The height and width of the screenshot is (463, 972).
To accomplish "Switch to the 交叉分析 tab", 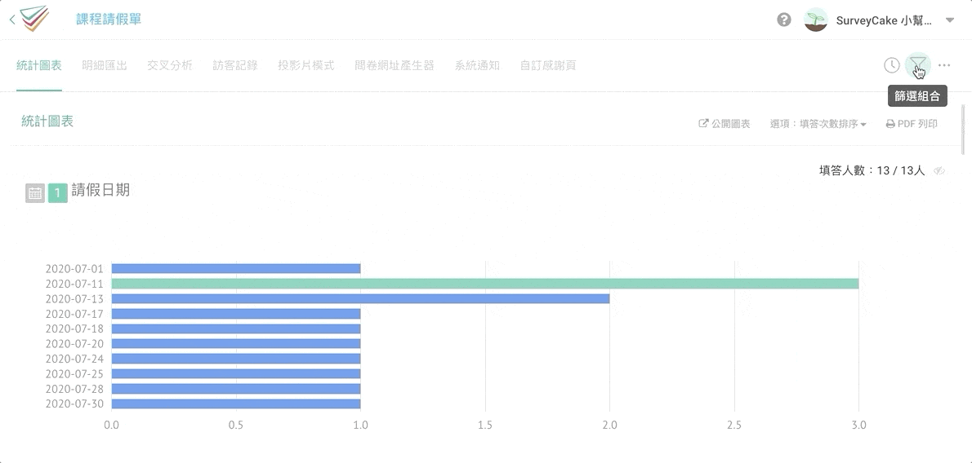I will pyautogui.click(x=170, y=65).
